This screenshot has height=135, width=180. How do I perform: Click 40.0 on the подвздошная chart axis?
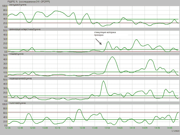pos(5,84)
